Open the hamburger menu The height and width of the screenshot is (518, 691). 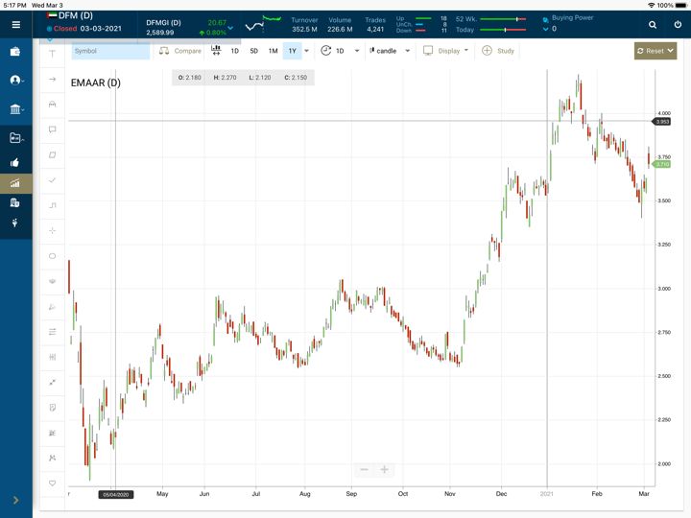click(15, 25)
